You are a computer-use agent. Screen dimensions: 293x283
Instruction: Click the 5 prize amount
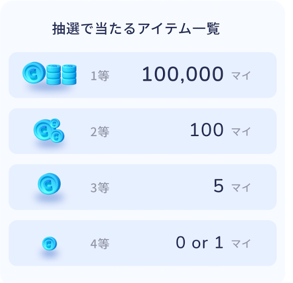(x=219, y=186)
